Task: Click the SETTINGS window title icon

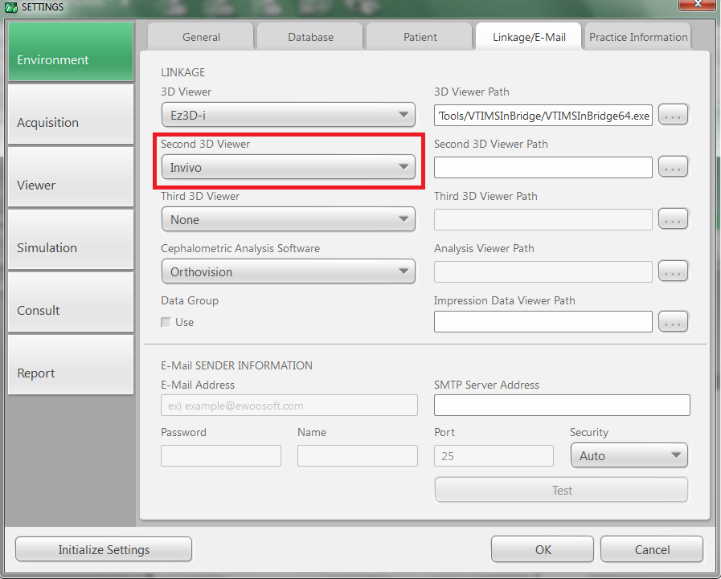Action: [x=10, y=7]
